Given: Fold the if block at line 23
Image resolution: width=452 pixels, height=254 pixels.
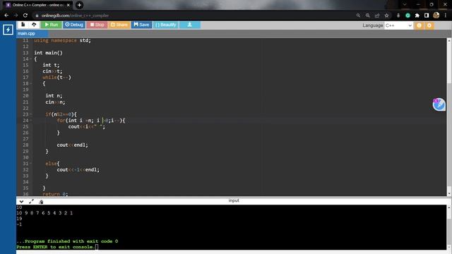Looking at the screenshot, I should click(31, 114).
